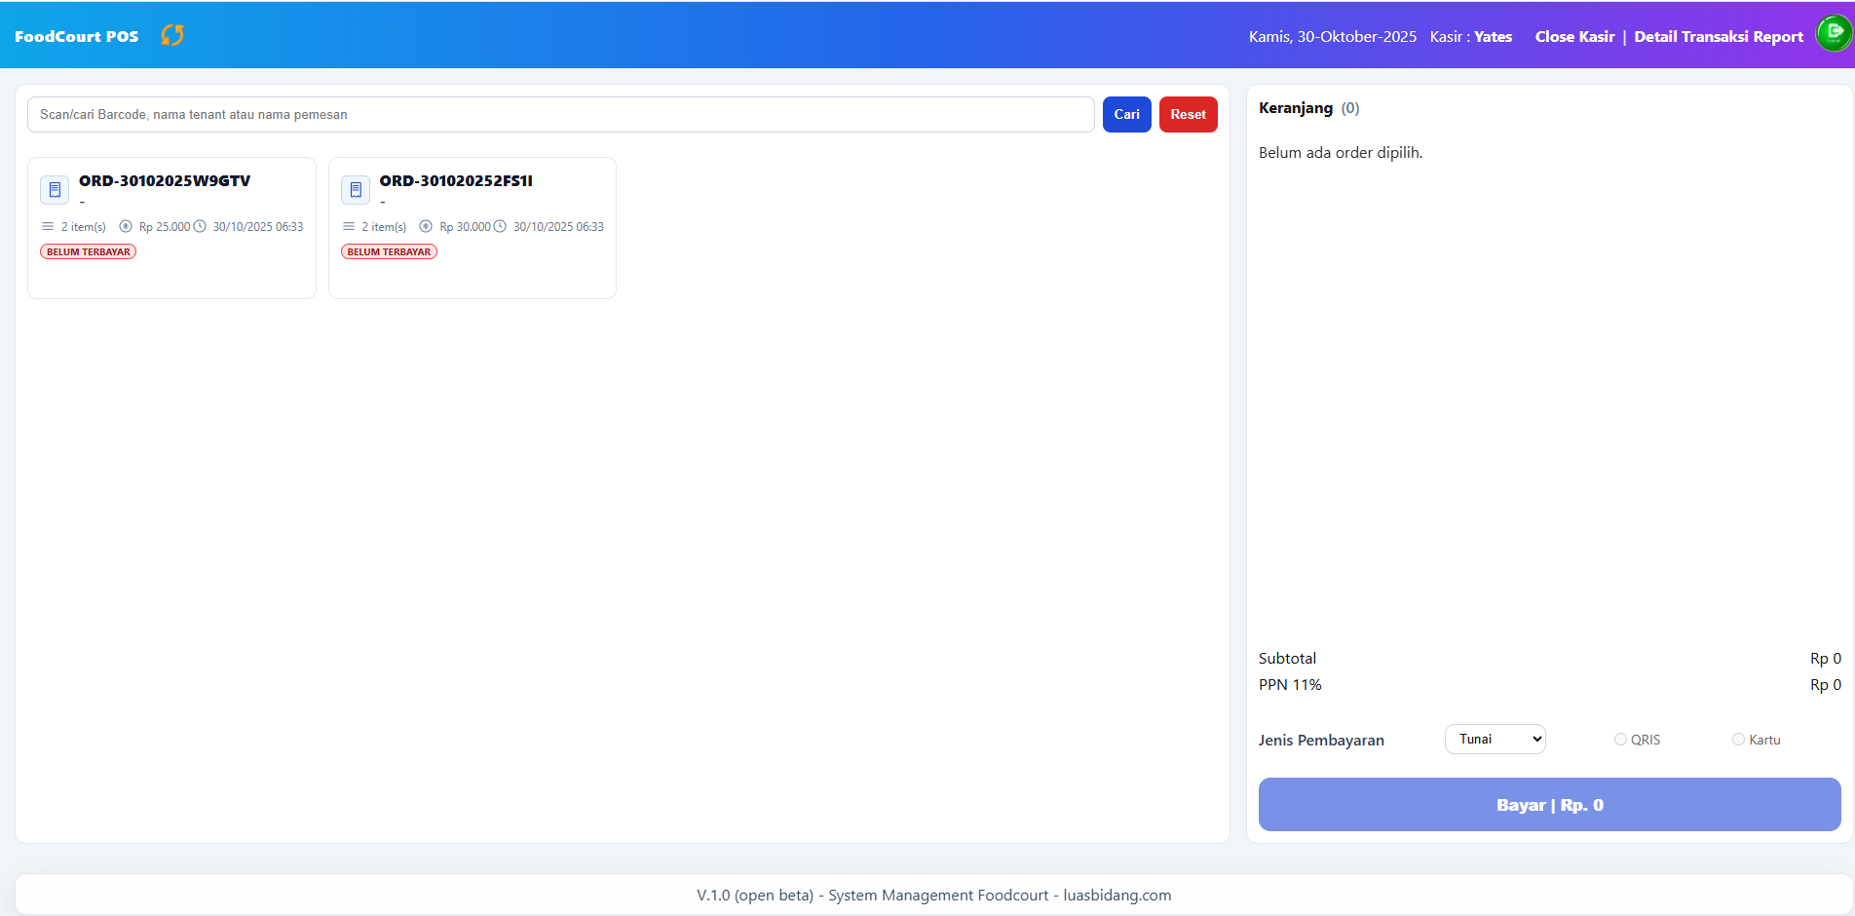Click the receipt icon on order ORD-30102025W9GTV
Image resolution: width=1855 pixels, height=916 pixels.
[55, 189]
